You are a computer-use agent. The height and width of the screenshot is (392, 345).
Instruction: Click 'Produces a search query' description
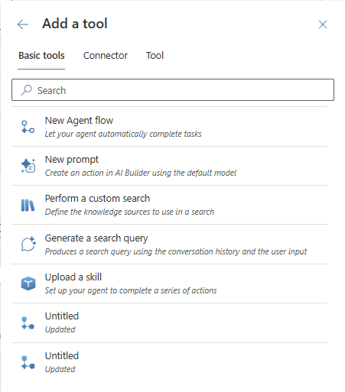tap(176, 251)
